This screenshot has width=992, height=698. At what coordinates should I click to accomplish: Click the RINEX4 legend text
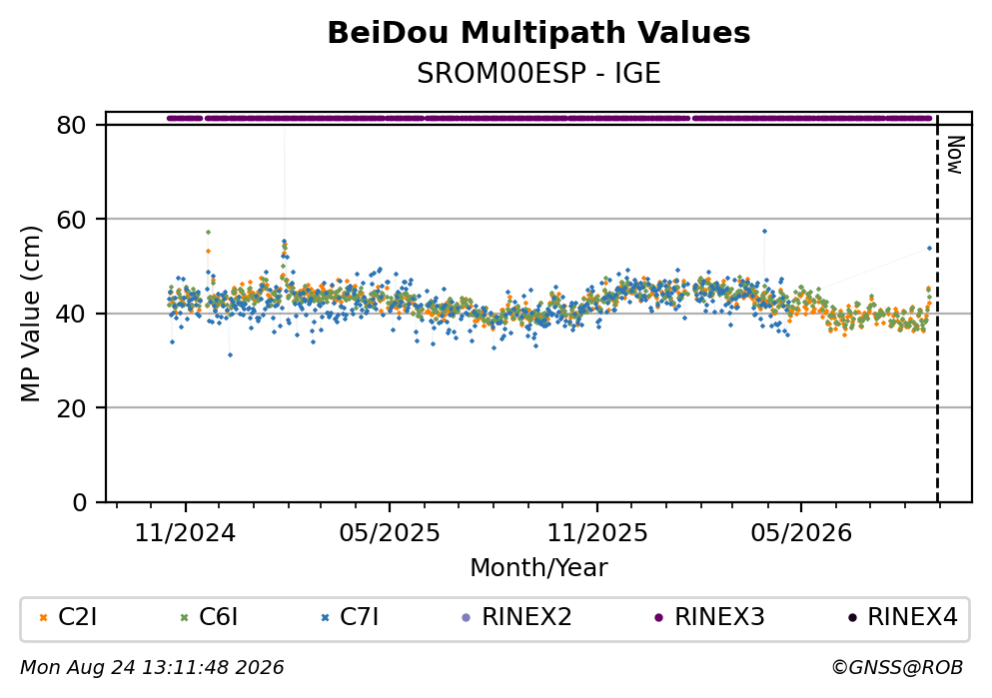[913, 617]
